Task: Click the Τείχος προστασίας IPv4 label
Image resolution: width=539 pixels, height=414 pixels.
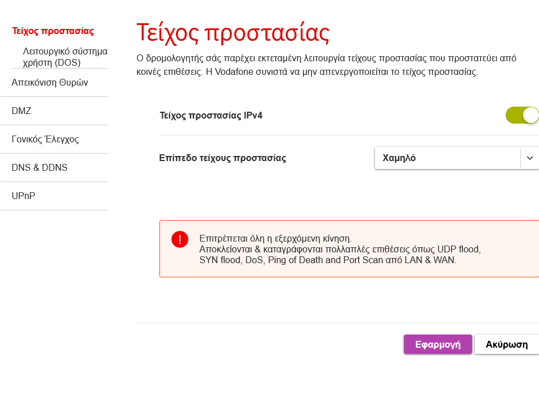Action: tap(210, 116)
